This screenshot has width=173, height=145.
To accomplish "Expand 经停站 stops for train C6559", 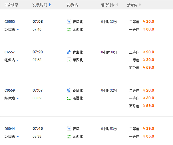I will tap(18, 98).
